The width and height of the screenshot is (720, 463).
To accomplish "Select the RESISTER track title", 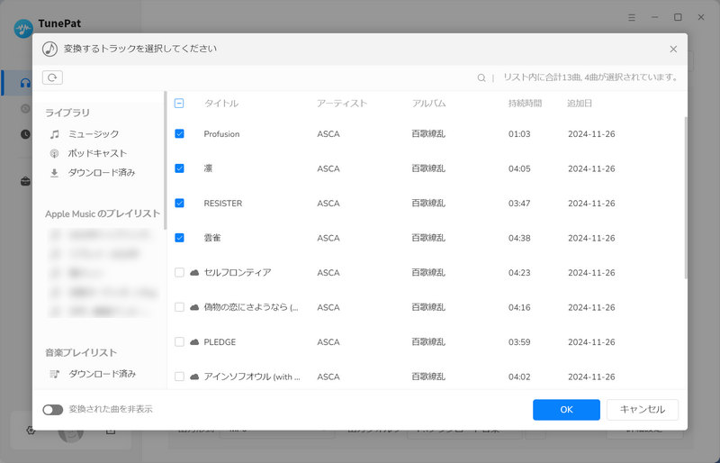I will click(223, 204).
